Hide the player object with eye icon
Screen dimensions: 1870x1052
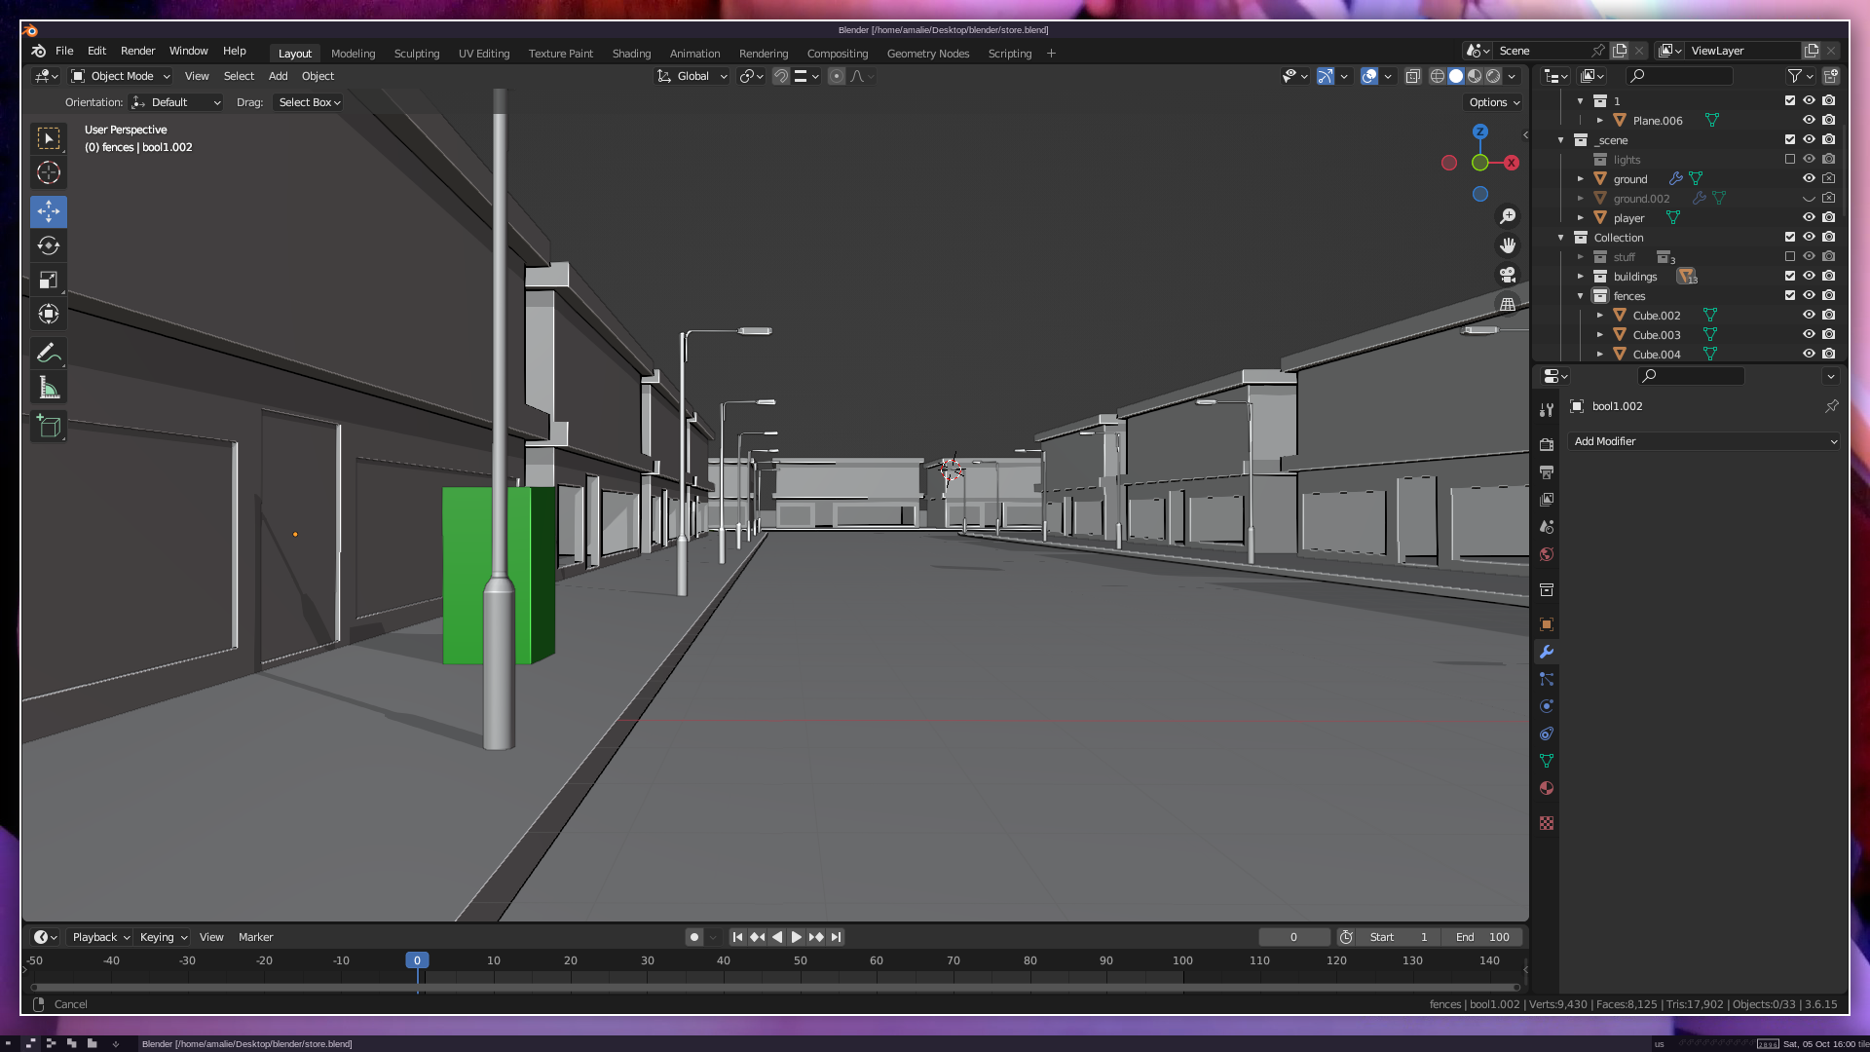point(1809,218)
